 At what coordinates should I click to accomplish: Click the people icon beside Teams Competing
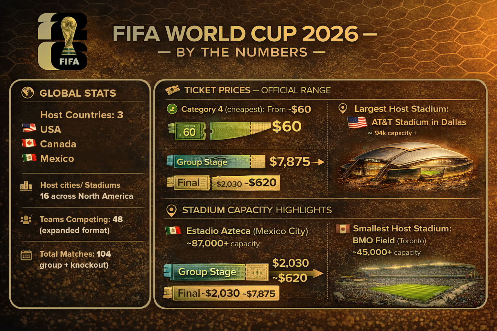pos(26,220)
